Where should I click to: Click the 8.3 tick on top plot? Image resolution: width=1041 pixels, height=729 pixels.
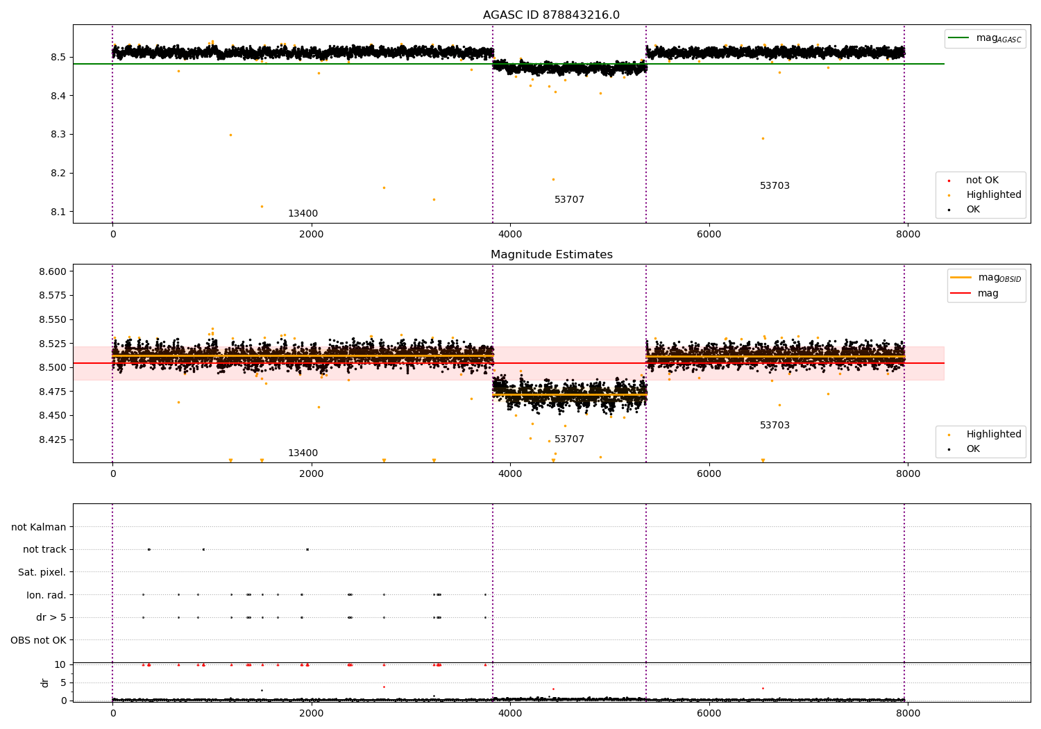[x=59, y=135]
